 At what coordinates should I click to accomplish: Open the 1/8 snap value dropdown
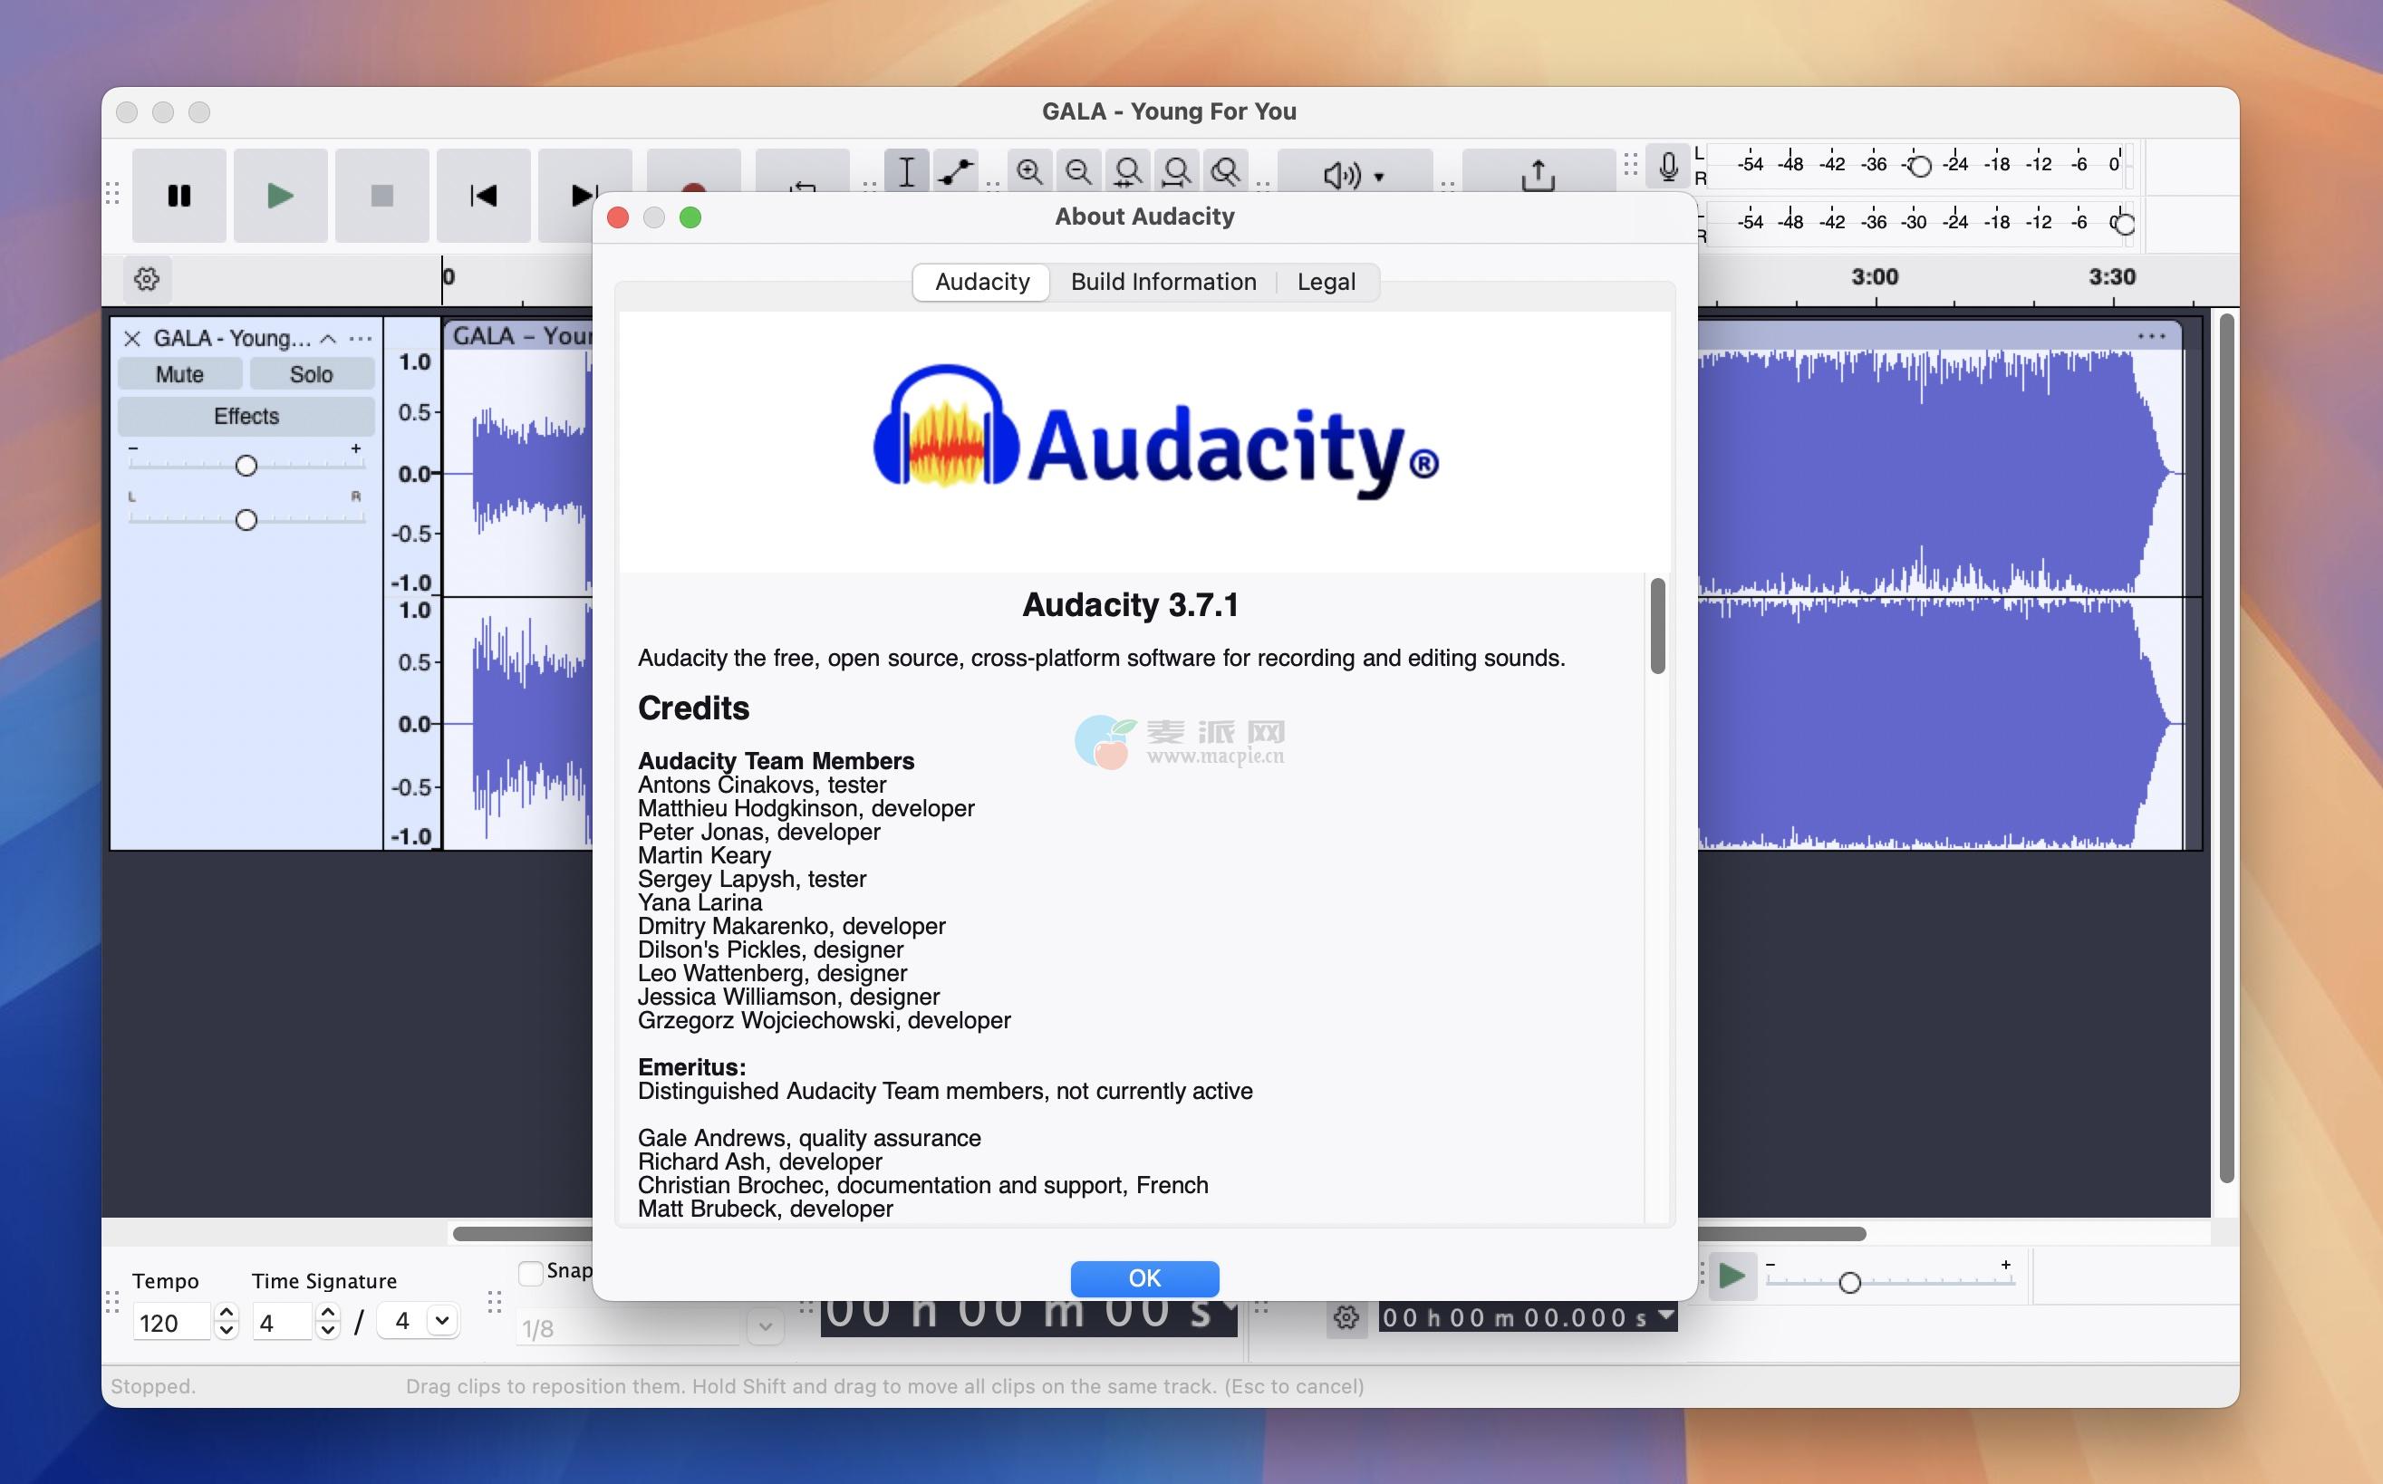[766, 1327]
